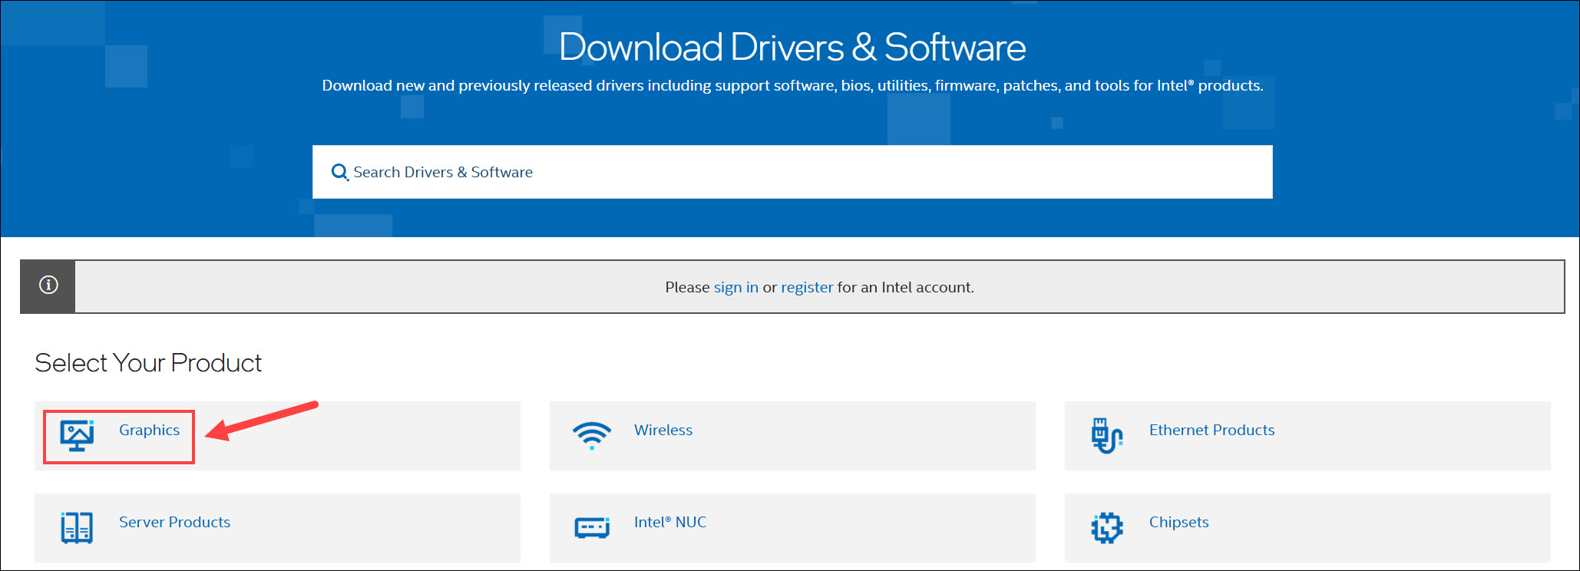Open the Chipsets link
The height and width of the screenshot is (571, 1580).
(x=1178, y=522)
